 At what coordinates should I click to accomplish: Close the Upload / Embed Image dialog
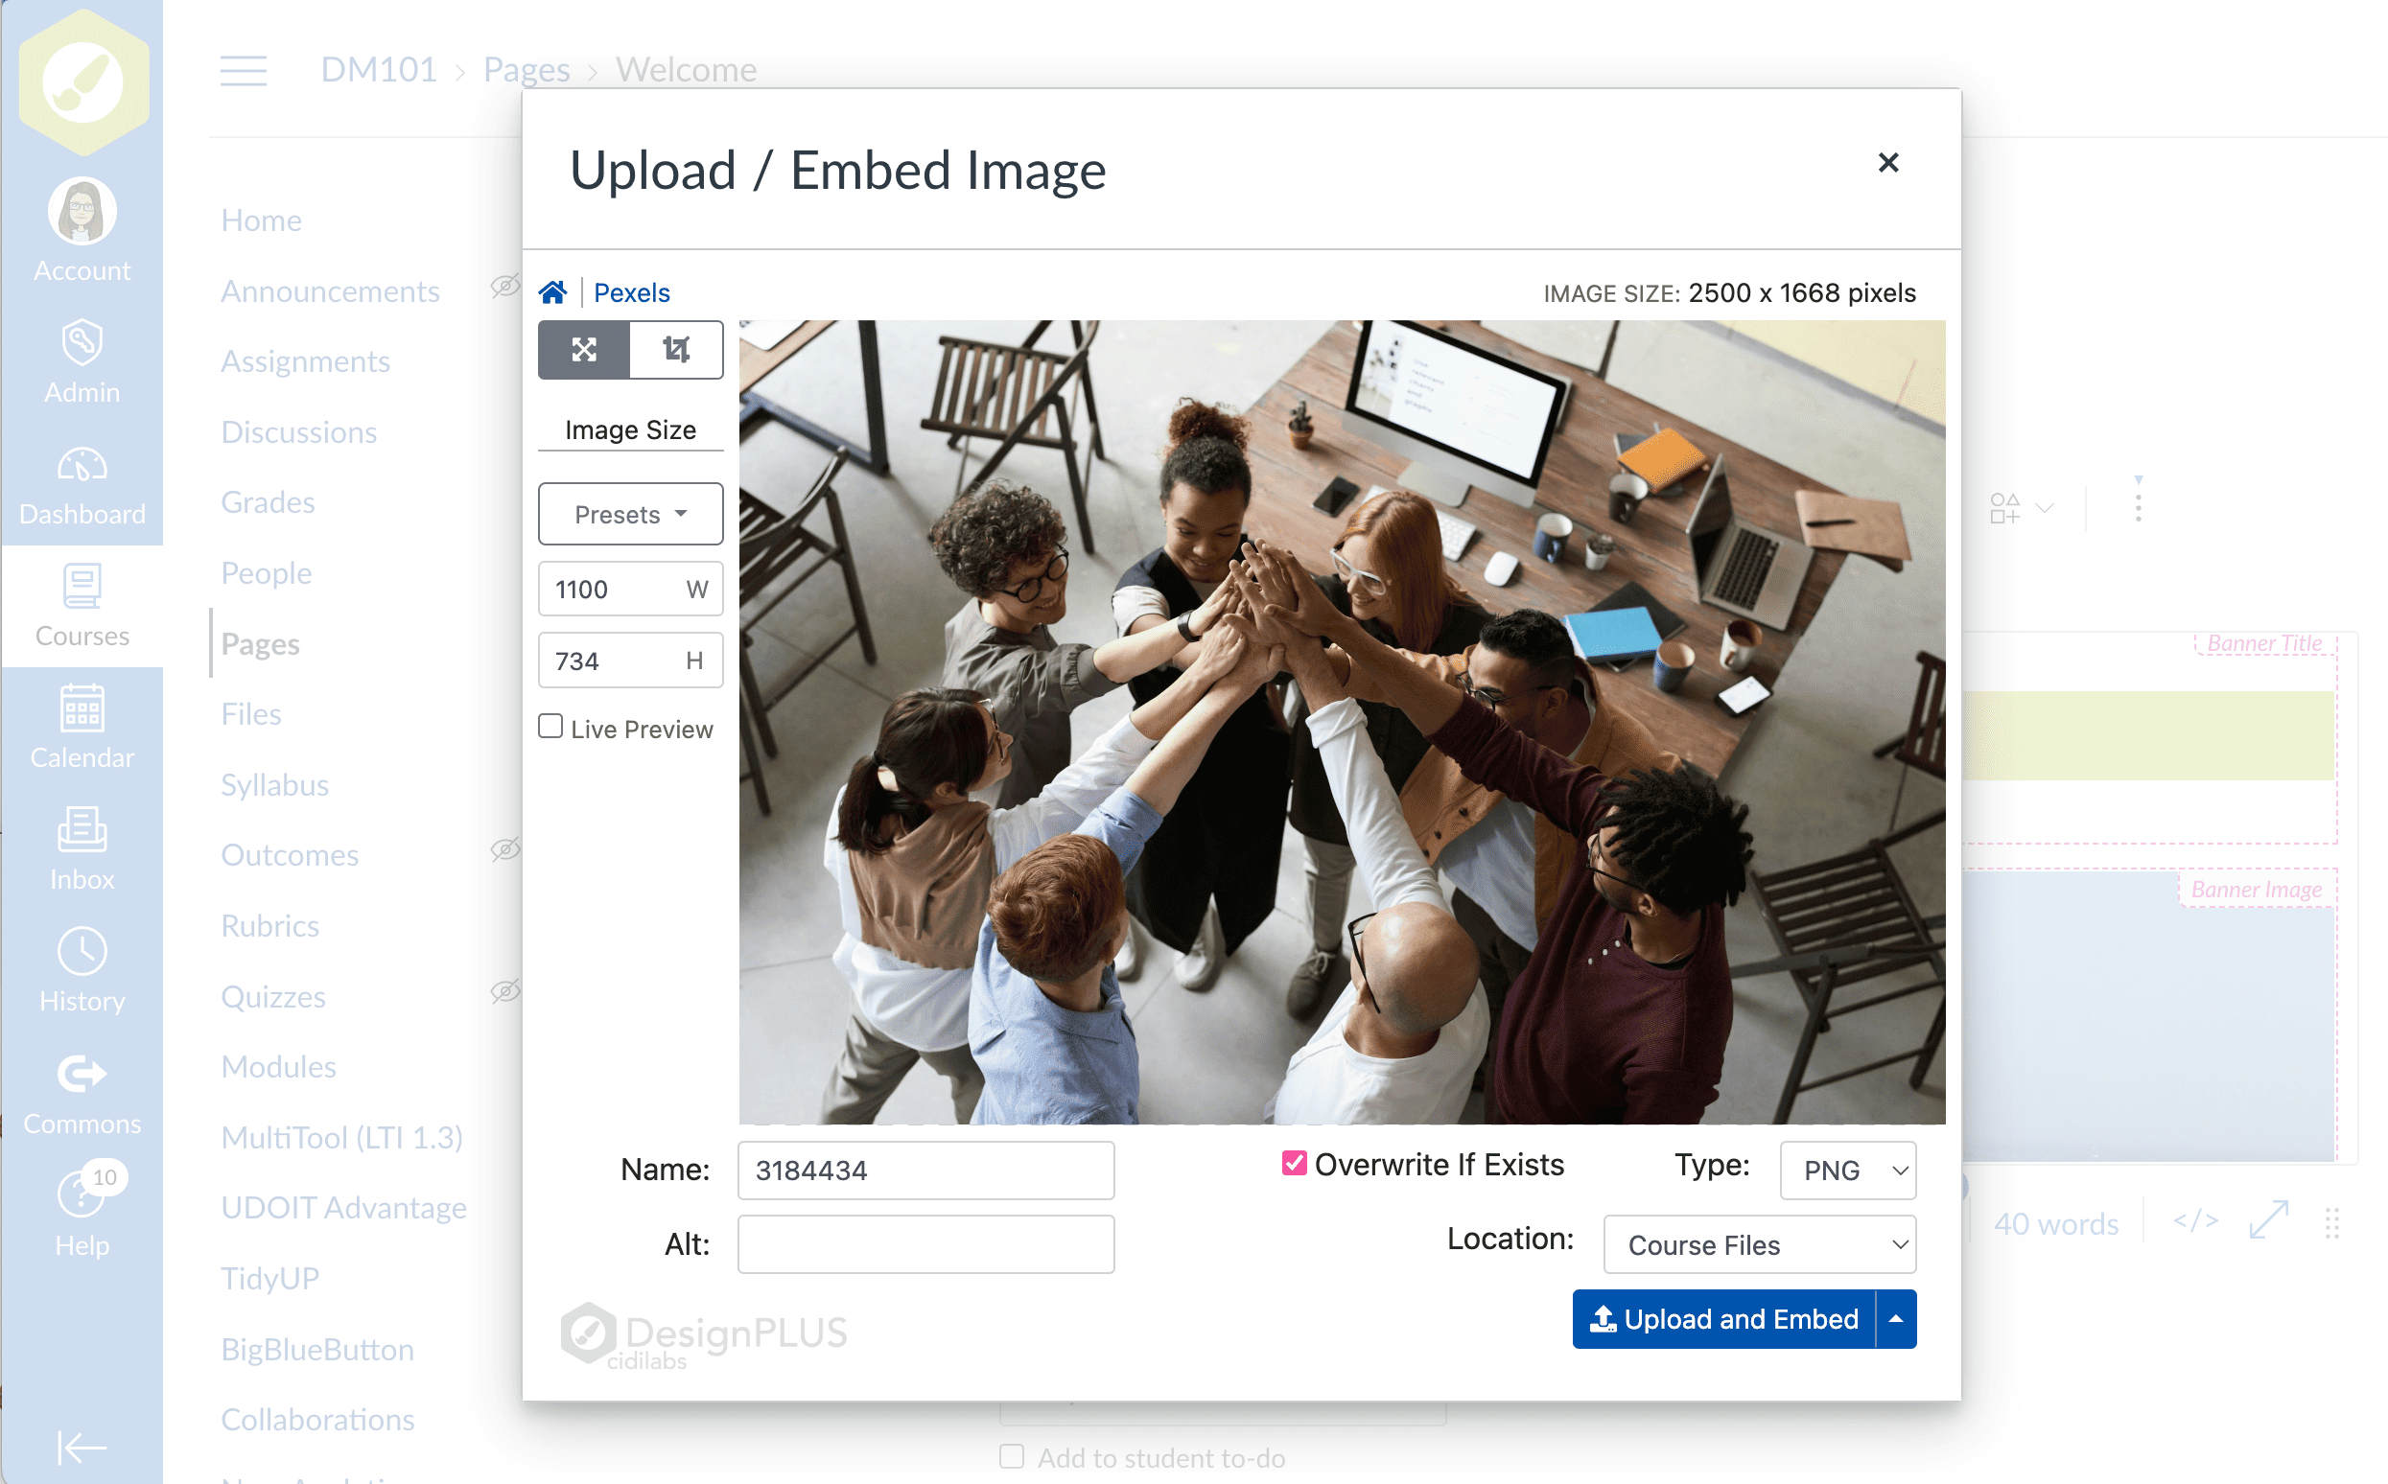click(1887, 163)
